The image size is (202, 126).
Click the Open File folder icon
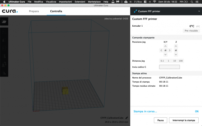click(x=4, y=21)
